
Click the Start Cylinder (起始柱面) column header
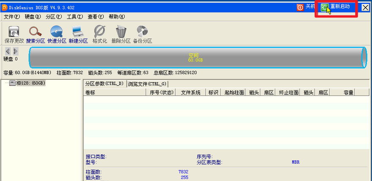click(x=233, y=92)
